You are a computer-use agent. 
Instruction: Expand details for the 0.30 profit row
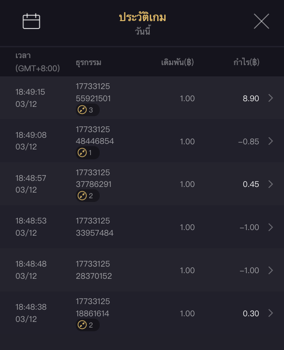click(270, 313)
